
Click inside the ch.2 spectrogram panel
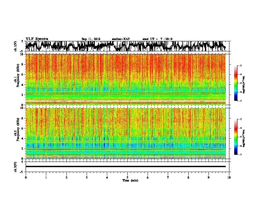(125, 133)
